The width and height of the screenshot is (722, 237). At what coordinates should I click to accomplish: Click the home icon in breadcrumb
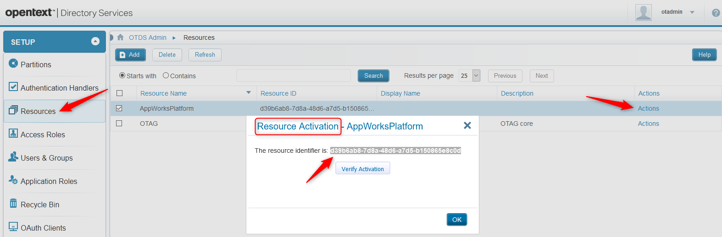pyautogui.click(x=121, y=38)
